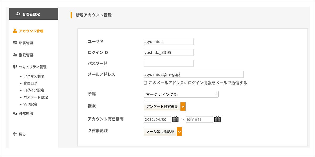The image size is (315, 157).
Task: Open the end date calendar picker
Action: pyautogui.click(x=218, y=119)
